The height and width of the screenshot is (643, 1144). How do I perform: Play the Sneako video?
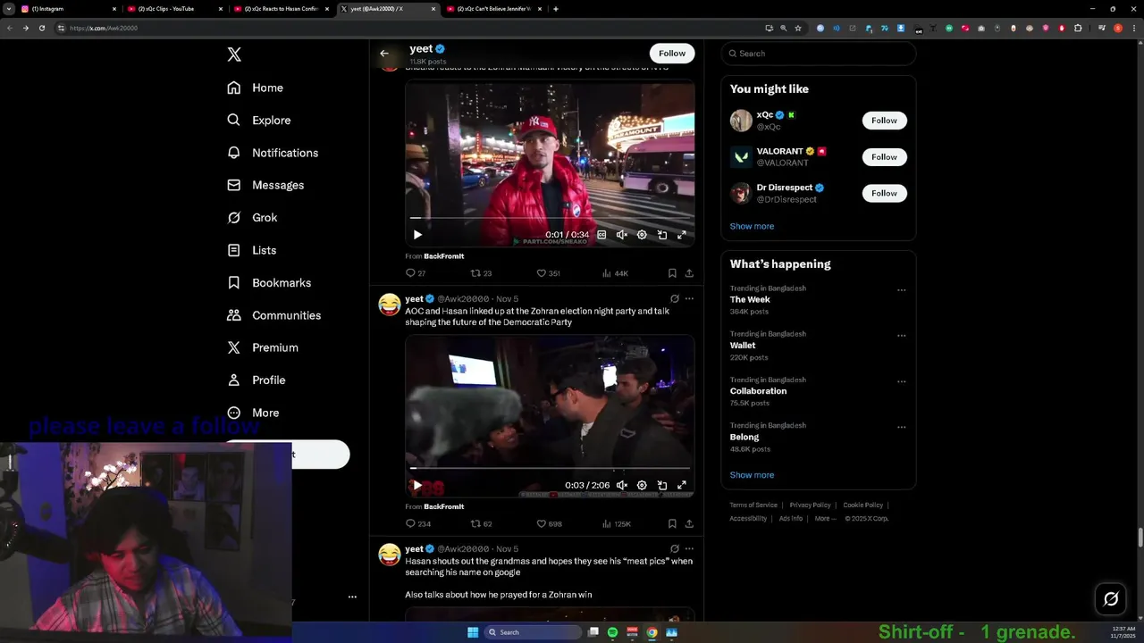click(x=417, y=235)
